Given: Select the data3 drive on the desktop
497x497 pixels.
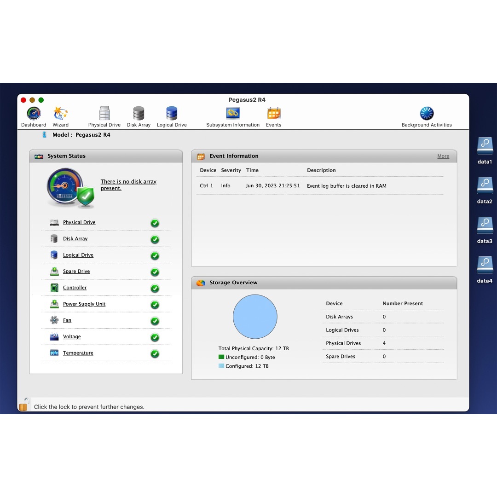Looking at the screenshot, I should [x=485, y=230].
